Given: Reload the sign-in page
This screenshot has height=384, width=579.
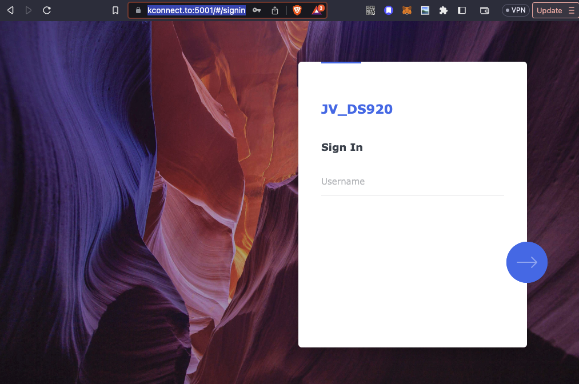Looking at the screenshot, I should point(46,10).
